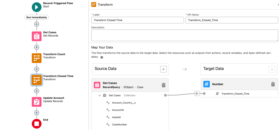The width and height of the screenshot is (279, 130).
Task: Open the Transform Count node icon
Action: coord(37,58)
